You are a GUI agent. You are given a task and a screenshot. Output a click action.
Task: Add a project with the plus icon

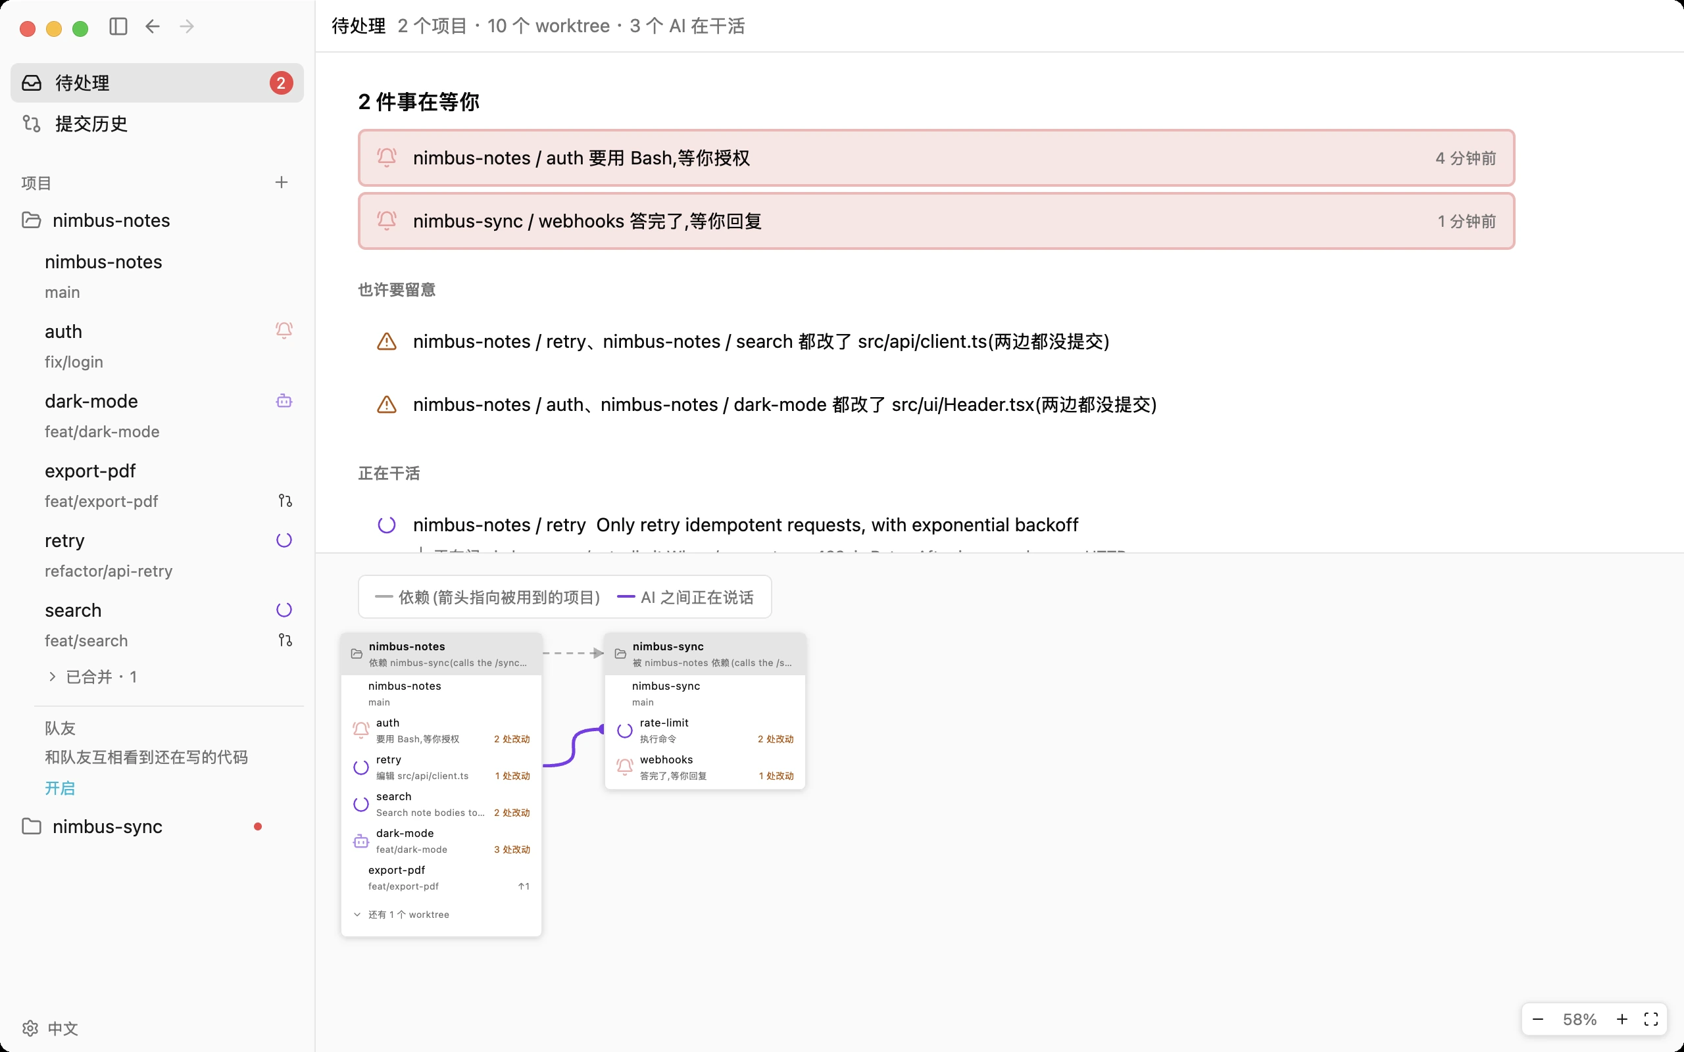(281, 182)
